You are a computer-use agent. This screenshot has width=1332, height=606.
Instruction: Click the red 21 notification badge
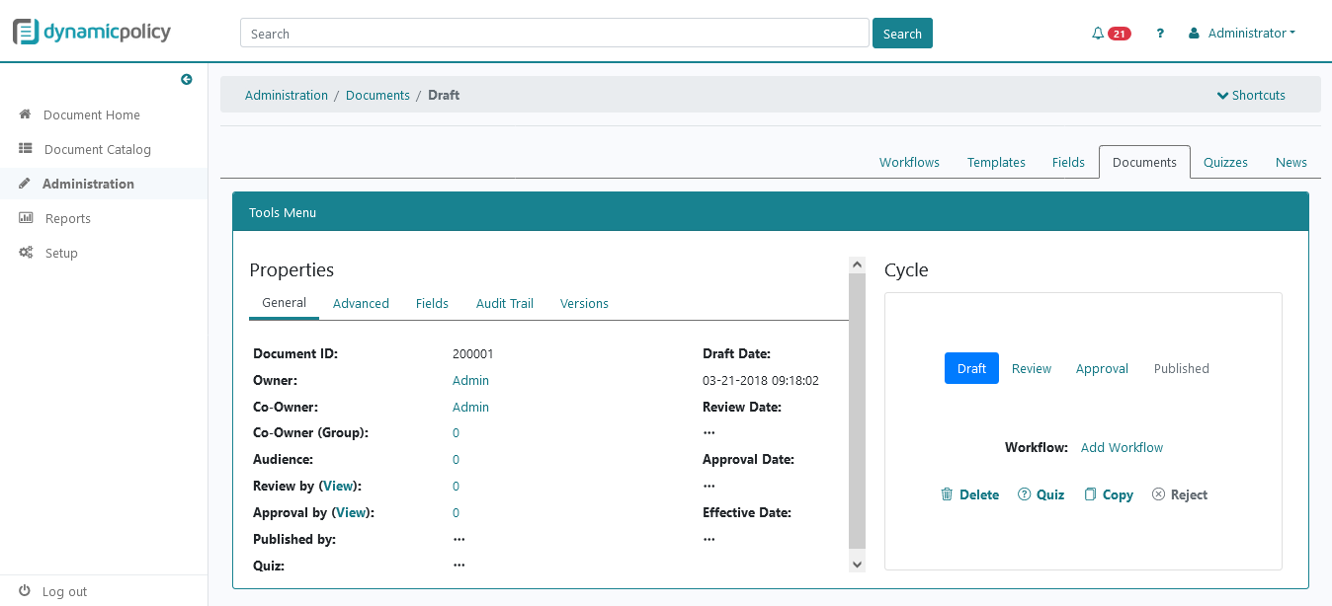pyautogui.click(x=1119, y=34)
